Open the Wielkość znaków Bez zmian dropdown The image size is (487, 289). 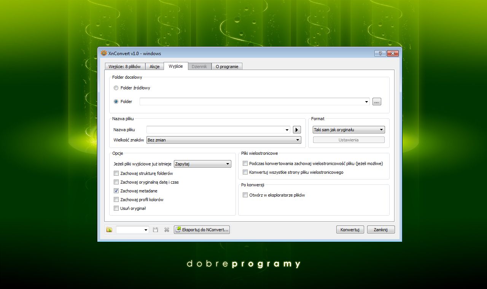coord(224,140)
